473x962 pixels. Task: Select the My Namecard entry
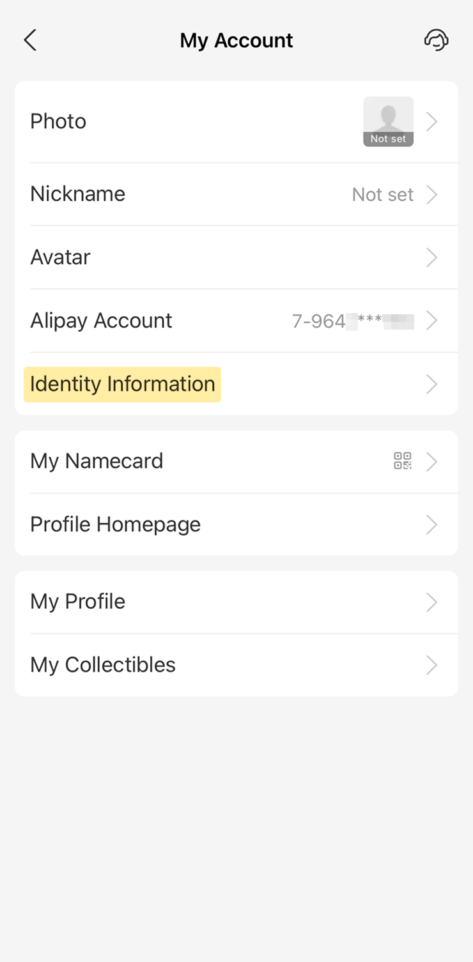pyautogui.click(x=97, y=461)
